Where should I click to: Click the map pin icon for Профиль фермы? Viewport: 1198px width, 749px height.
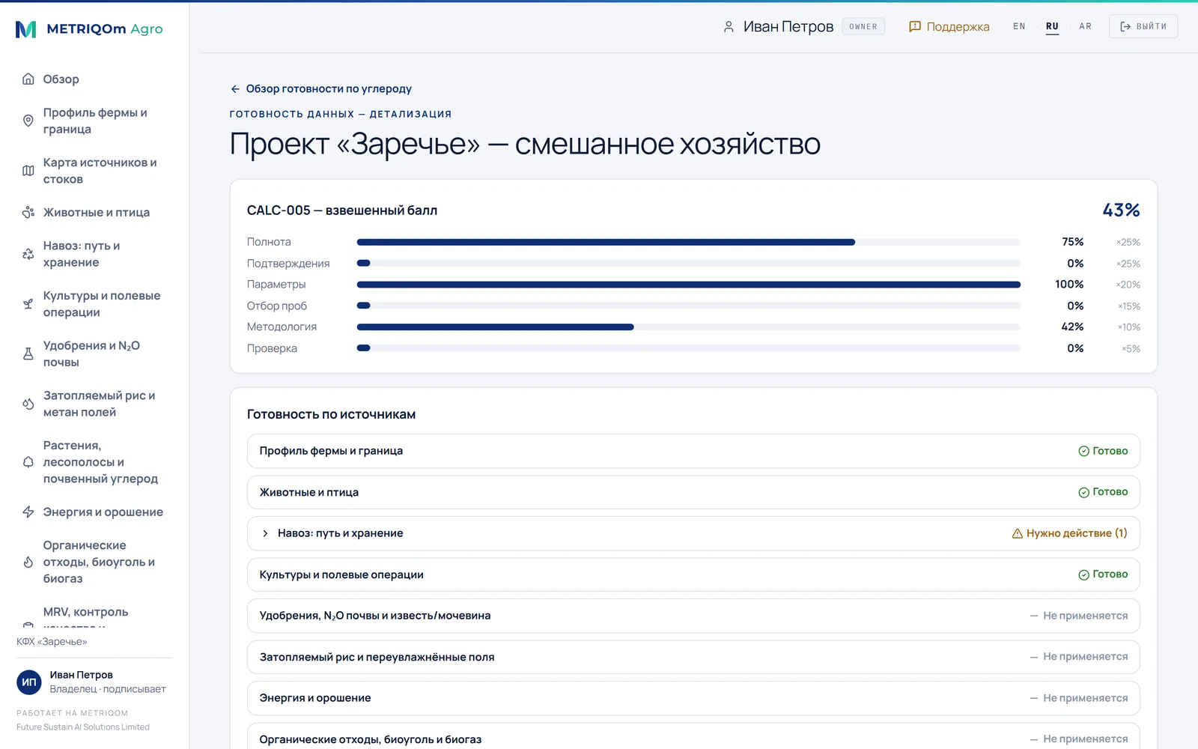(x=28, y=121)
